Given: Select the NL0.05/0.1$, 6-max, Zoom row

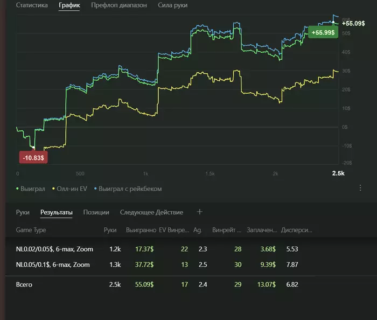Looking at the screenshot, I should (191, 265).
